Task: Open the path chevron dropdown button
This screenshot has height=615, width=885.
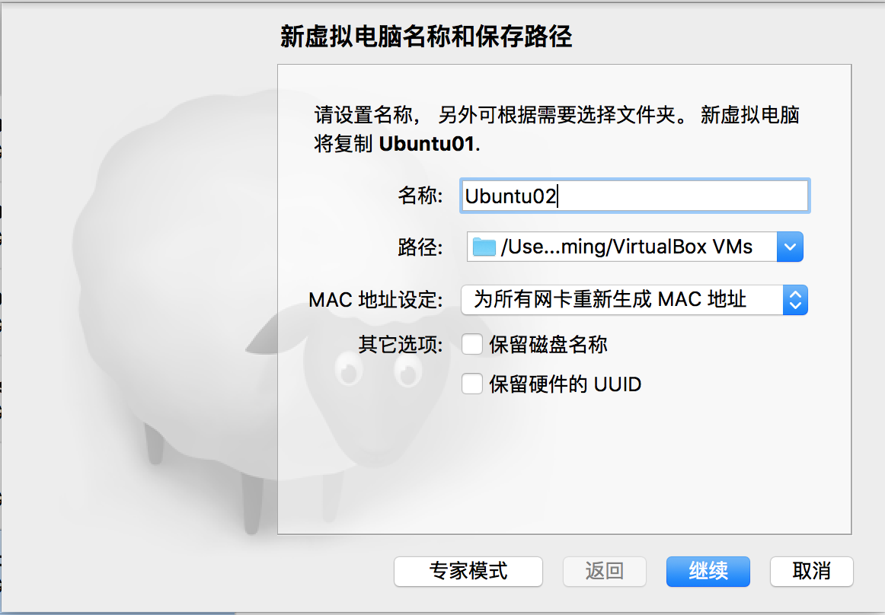Action: tap(790, 247)
